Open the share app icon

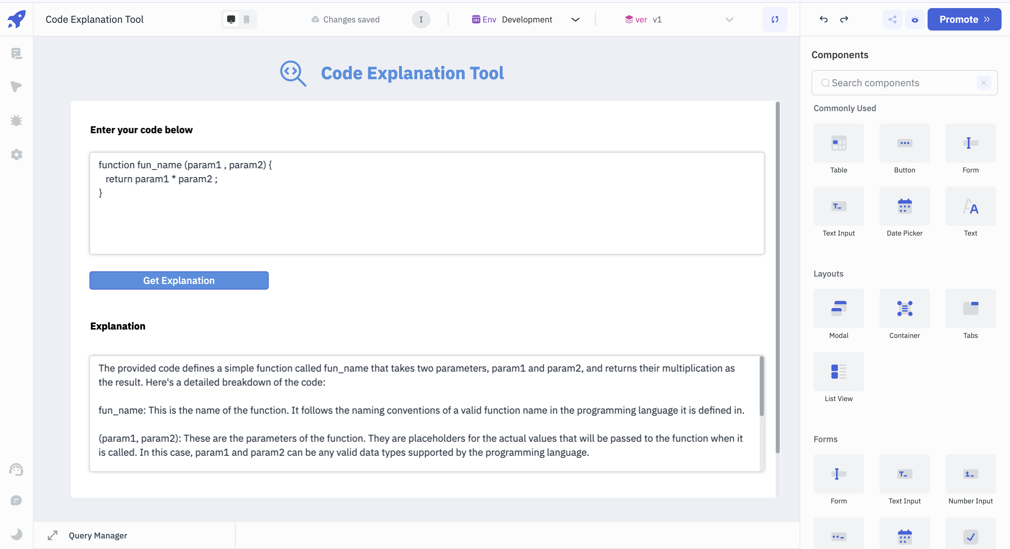pos(893,19)
